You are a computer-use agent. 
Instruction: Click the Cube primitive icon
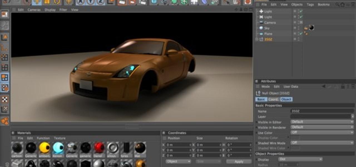(154, 2)
